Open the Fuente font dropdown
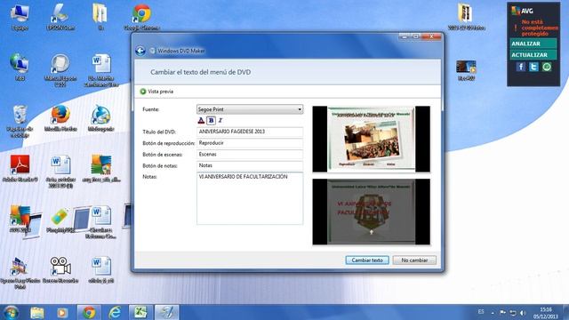569x320 pixels. pos(250,109)
